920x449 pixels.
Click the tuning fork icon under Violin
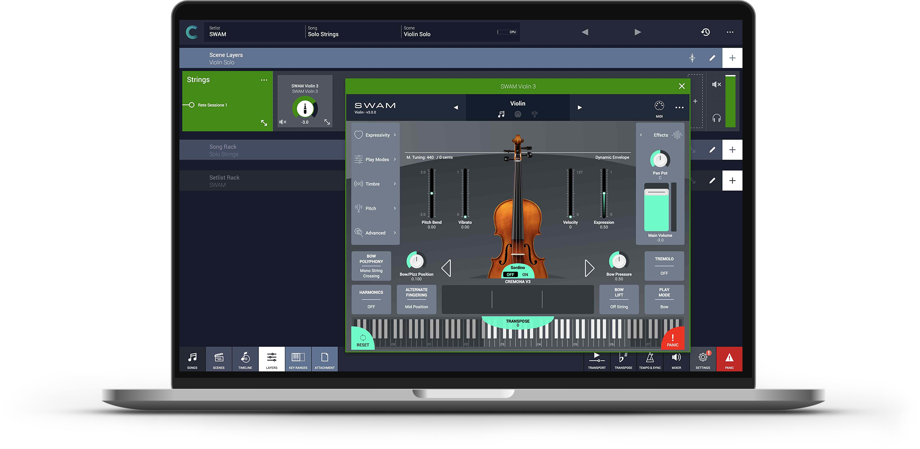click(534, 114)
